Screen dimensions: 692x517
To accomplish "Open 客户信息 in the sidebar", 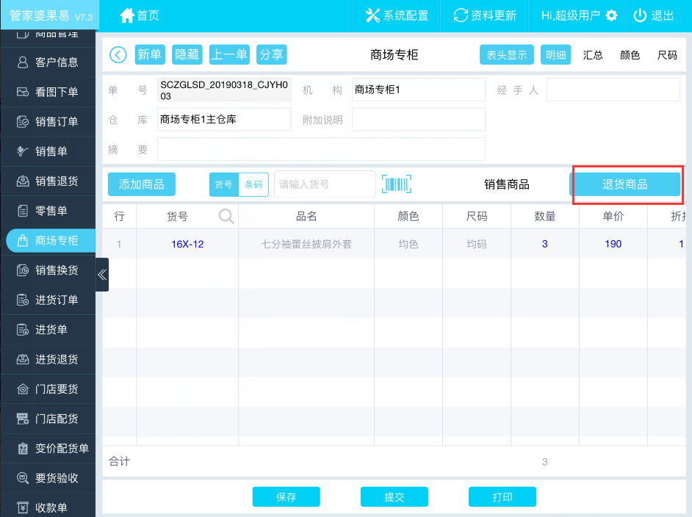I will tap(48, 62).
